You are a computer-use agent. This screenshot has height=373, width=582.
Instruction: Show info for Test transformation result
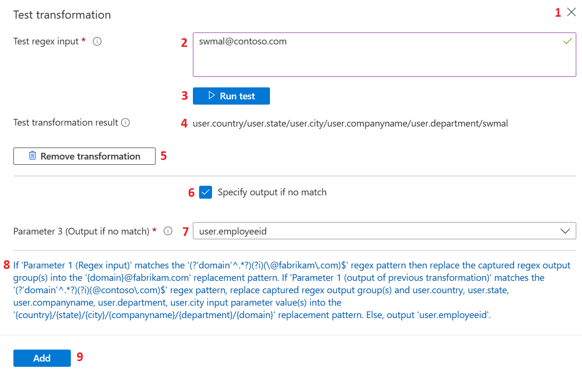pos(125,123)
